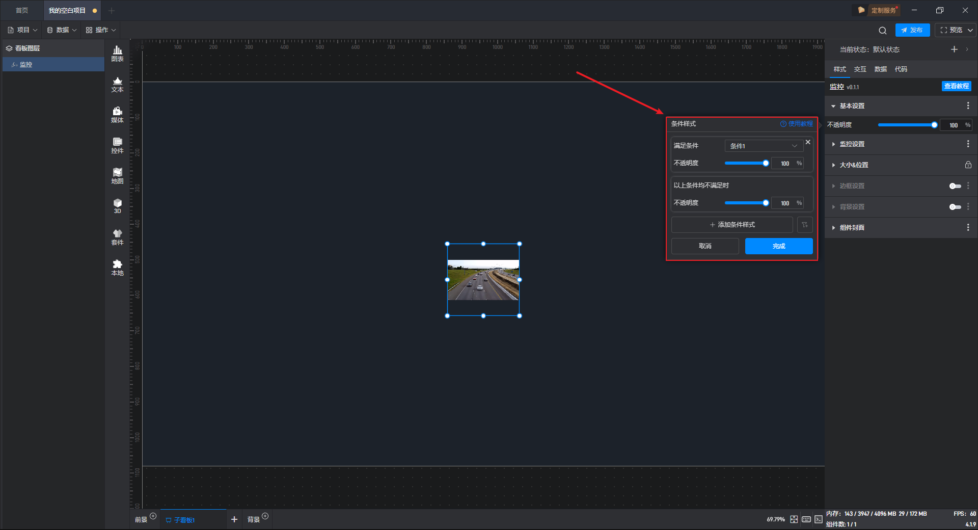Click the lock icon beside 大小&位置

968,165
